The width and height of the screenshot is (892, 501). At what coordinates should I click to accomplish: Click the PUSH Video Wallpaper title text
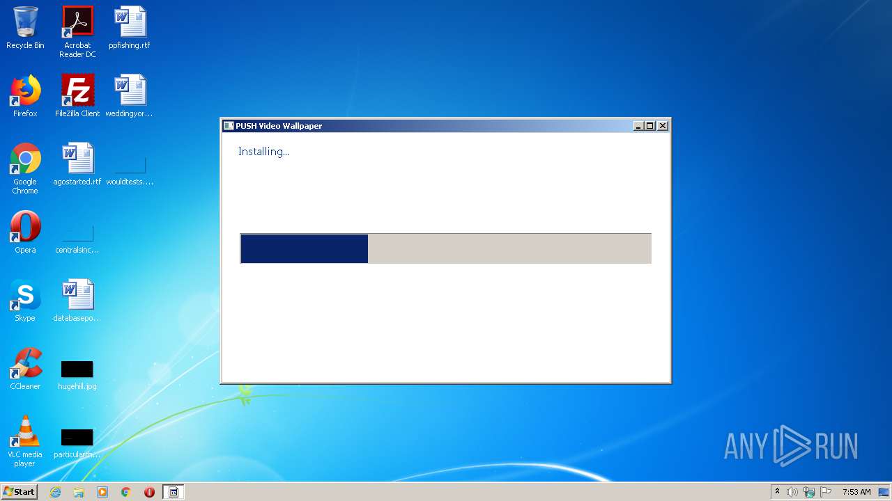(279, 126)
